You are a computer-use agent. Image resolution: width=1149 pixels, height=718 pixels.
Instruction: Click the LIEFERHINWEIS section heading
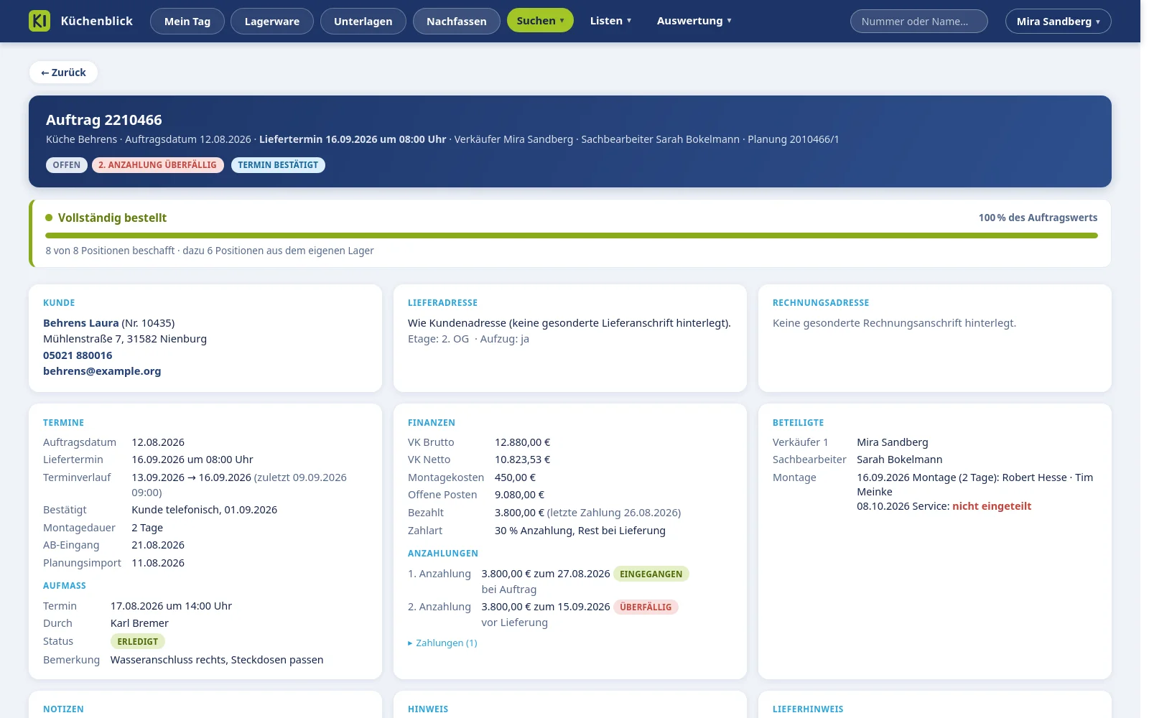pyautogui.click(x=808, y=709)
